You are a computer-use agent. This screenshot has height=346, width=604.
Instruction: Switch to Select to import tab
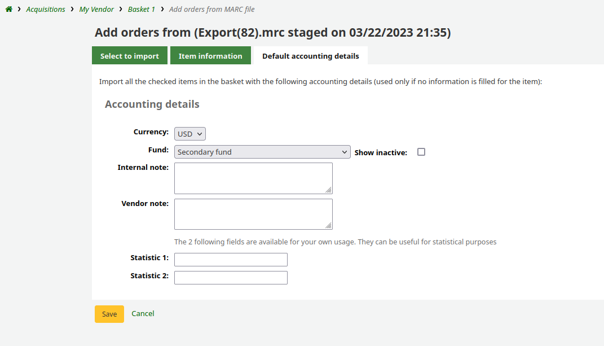(x=130, y=56)
